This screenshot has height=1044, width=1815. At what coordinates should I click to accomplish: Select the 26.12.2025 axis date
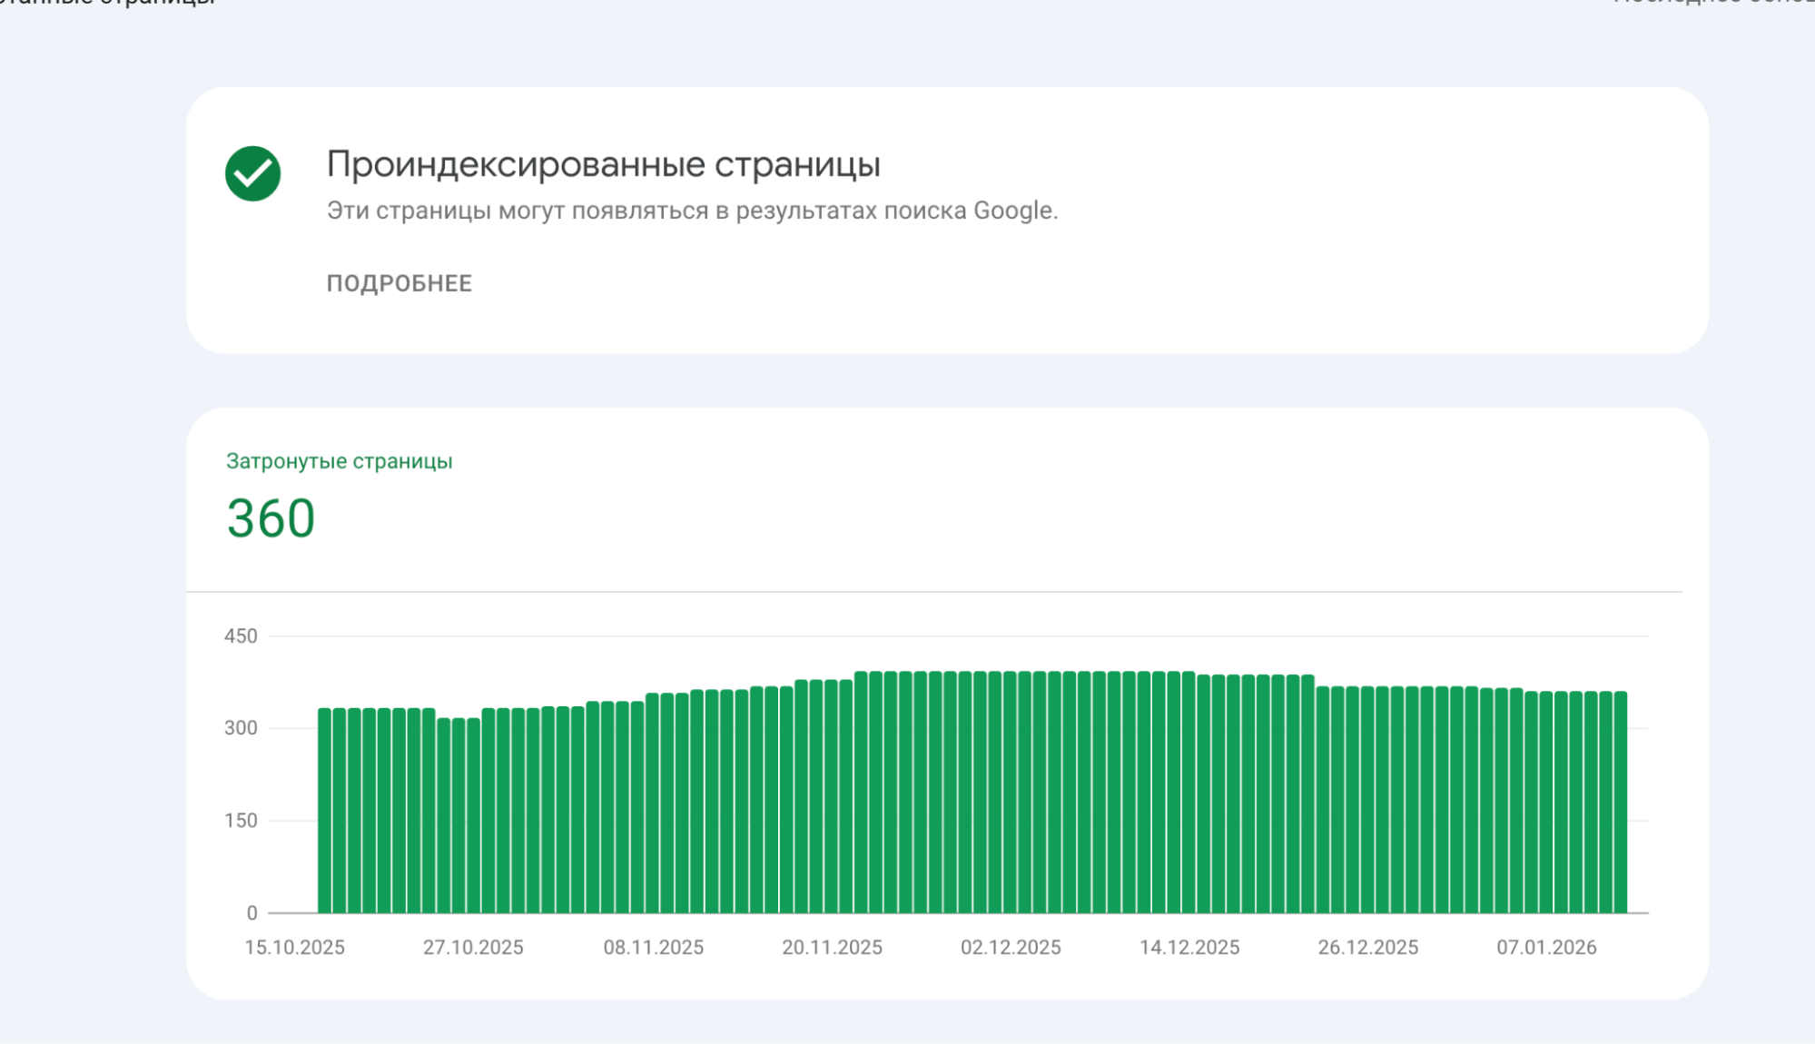coord(1367,947)
